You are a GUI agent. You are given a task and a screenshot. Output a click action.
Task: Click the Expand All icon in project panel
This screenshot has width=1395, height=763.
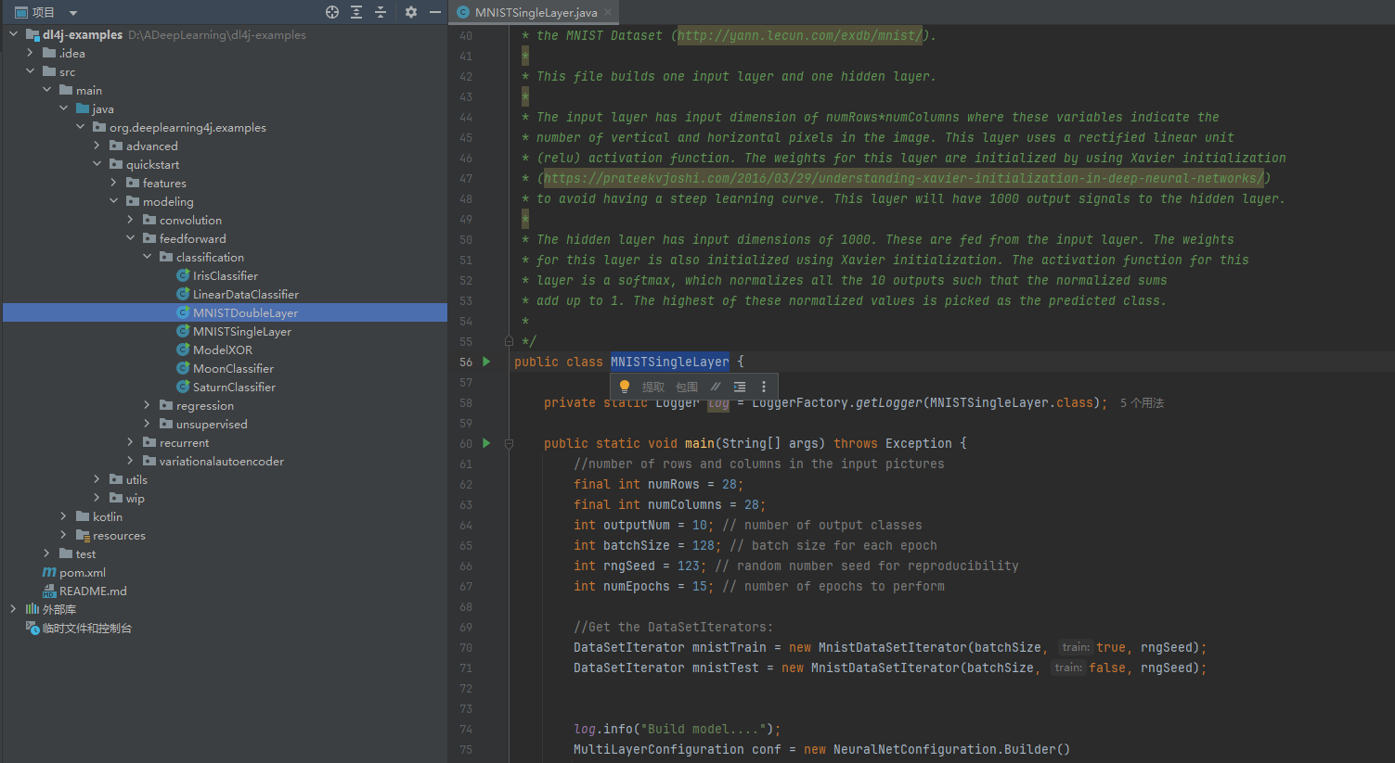(356, 12)
